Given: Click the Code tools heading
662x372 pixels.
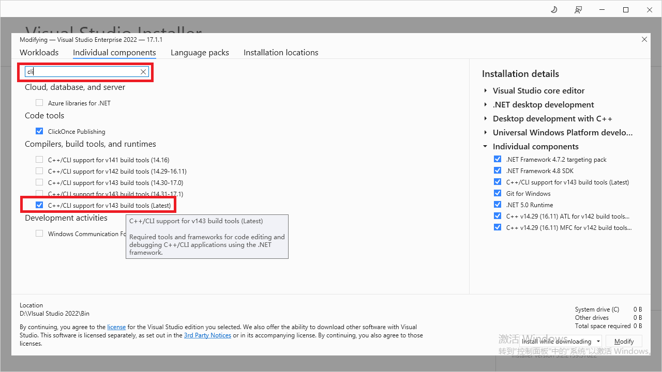Looking at the screenshot, I should point(44,116).
